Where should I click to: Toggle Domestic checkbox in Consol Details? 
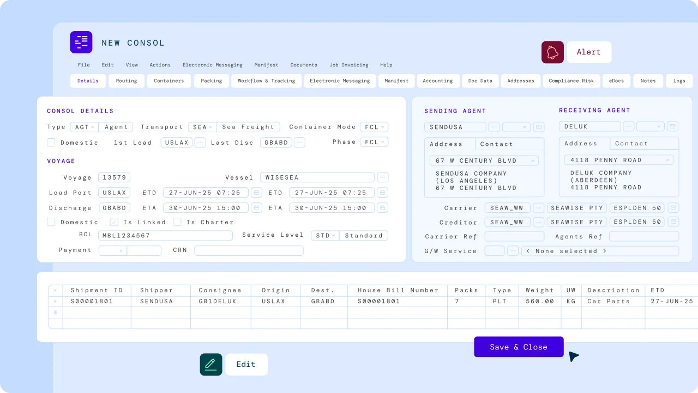[51, 143]
